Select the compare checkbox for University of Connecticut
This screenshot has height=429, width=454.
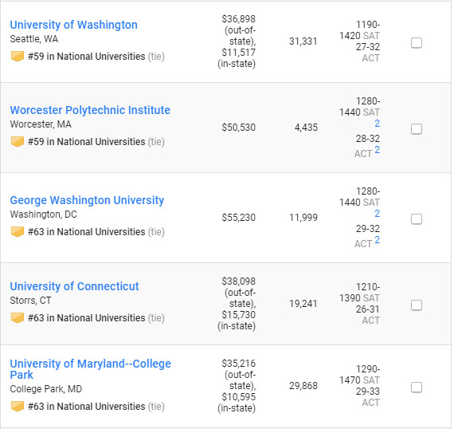coord(417,305)
